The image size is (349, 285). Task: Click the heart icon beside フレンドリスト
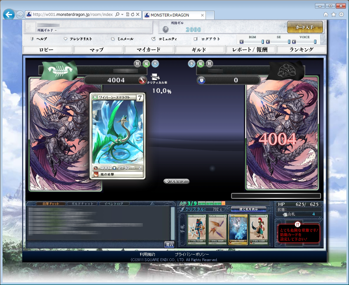[65, 39]
